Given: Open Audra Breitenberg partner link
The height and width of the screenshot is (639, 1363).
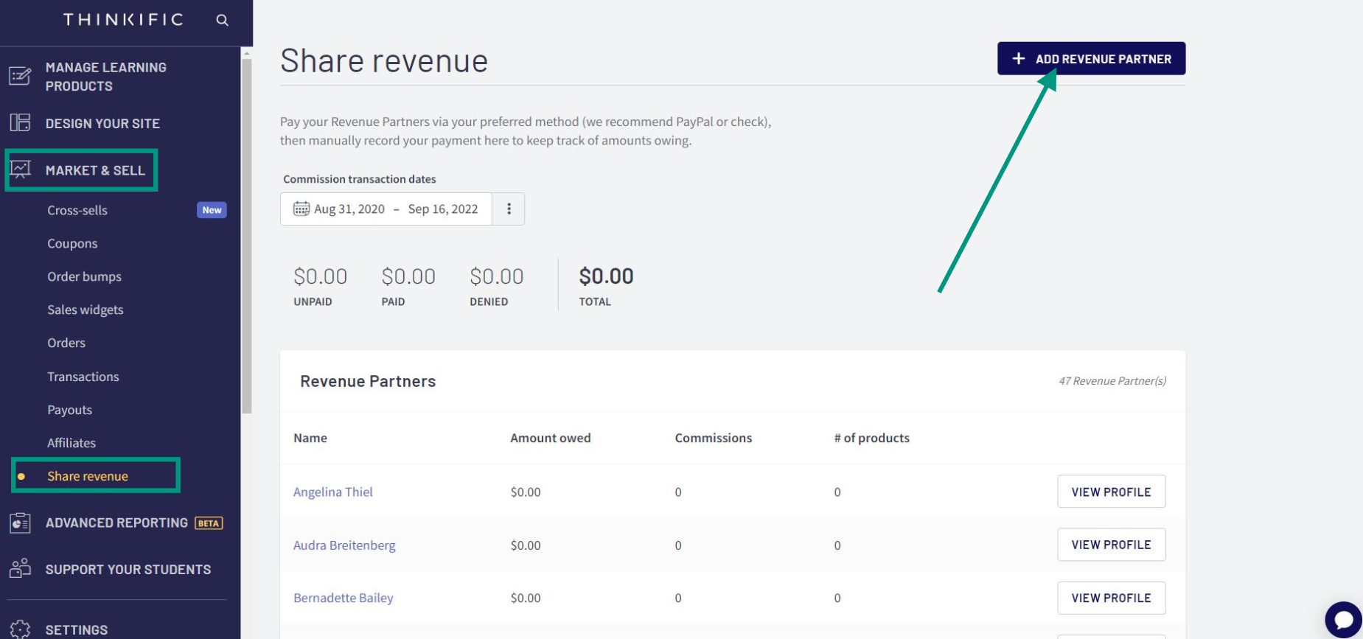Looking at the screenshot, I should [x=344, y=545].
